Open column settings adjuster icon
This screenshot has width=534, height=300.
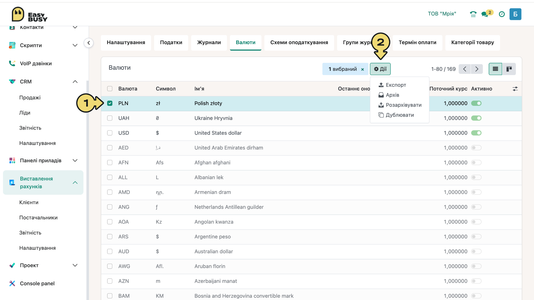pyautogui.click(x=515, y=89)
